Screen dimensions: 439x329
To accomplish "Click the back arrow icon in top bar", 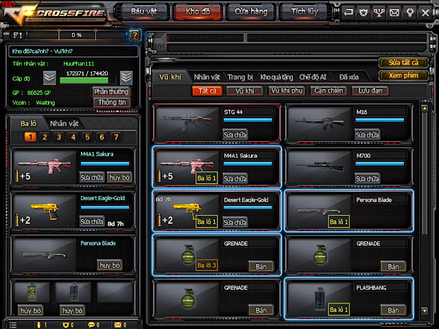I will point(348,12).
